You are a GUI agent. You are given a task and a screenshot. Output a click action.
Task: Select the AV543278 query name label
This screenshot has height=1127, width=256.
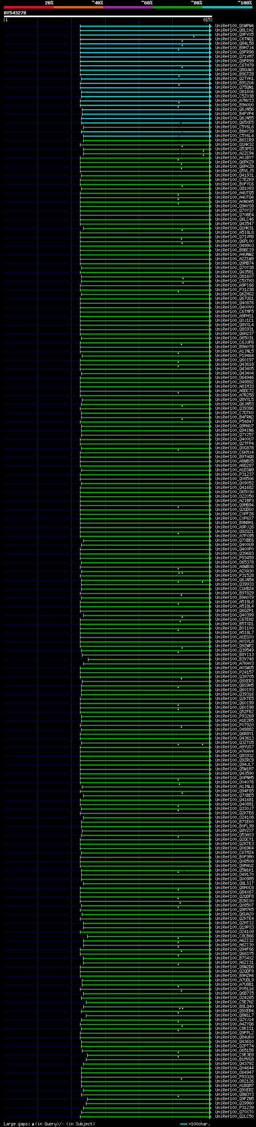pyautogui.click(x=15, y=13)
